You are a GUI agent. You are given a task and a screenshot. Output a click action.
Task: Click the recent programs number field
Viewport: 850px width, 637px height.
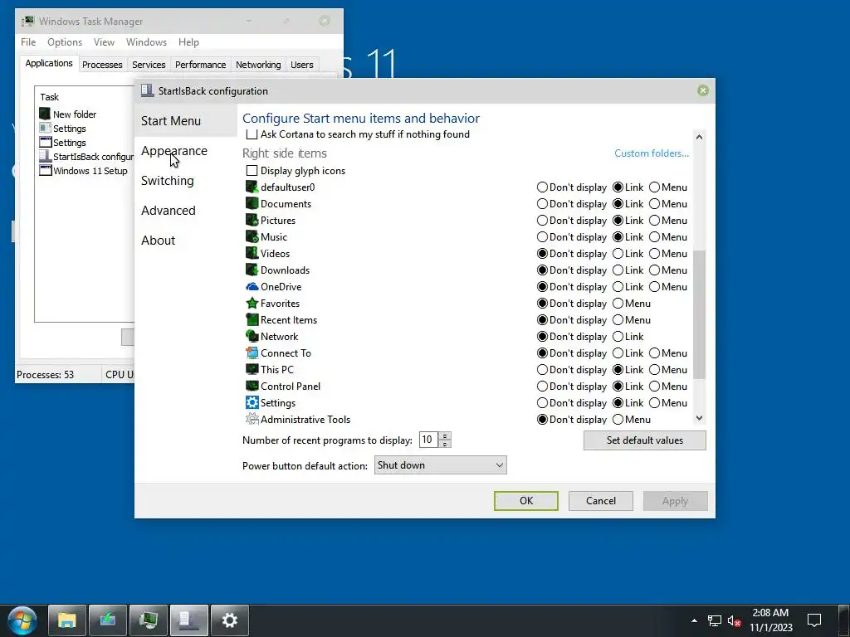428,440
